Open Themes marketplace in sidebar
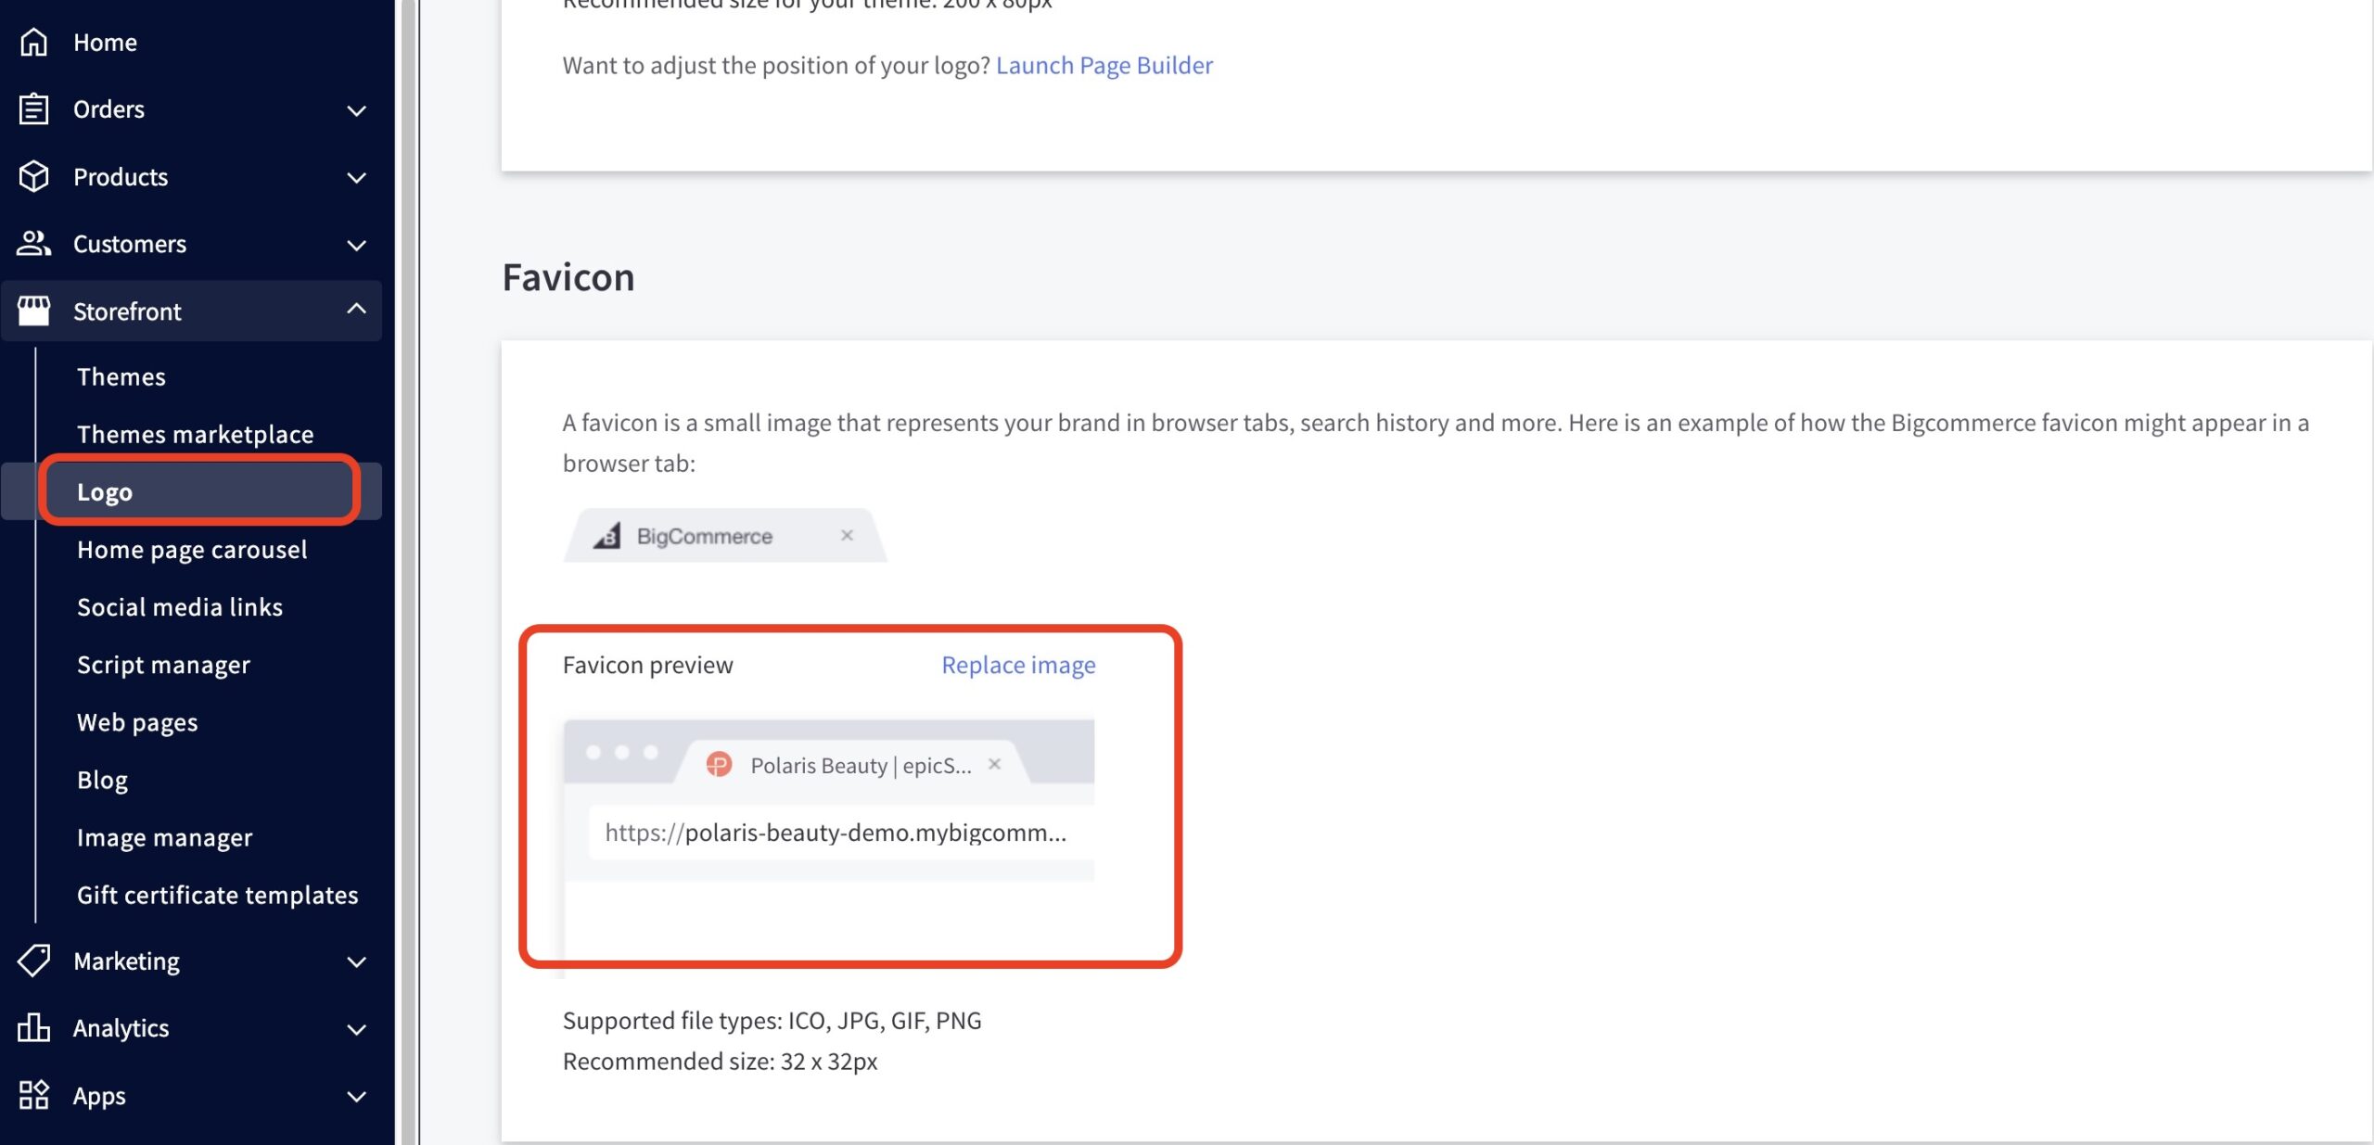Image resolution: width=2374 pixels, height=1145 pixels. coord(195,435)
